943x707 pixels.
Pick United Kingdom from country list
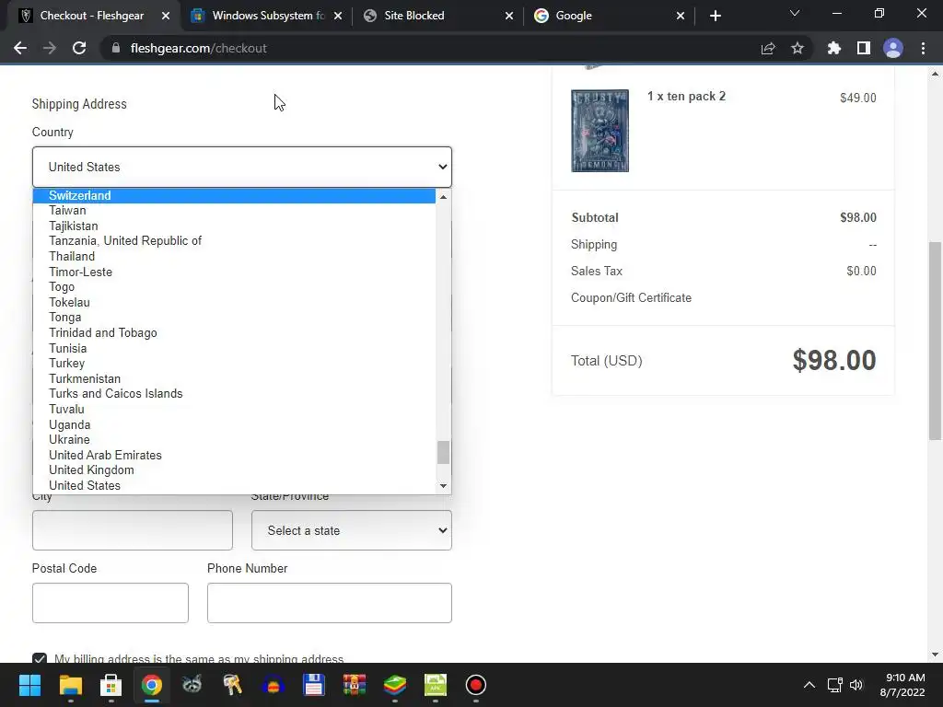pos(234,470)
